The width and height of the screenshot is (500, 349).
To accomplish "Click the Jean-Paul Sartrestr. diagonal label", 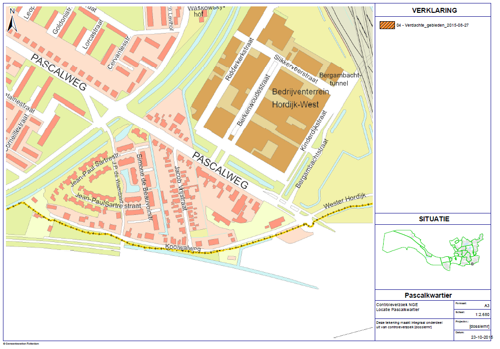I will point(95,169).
